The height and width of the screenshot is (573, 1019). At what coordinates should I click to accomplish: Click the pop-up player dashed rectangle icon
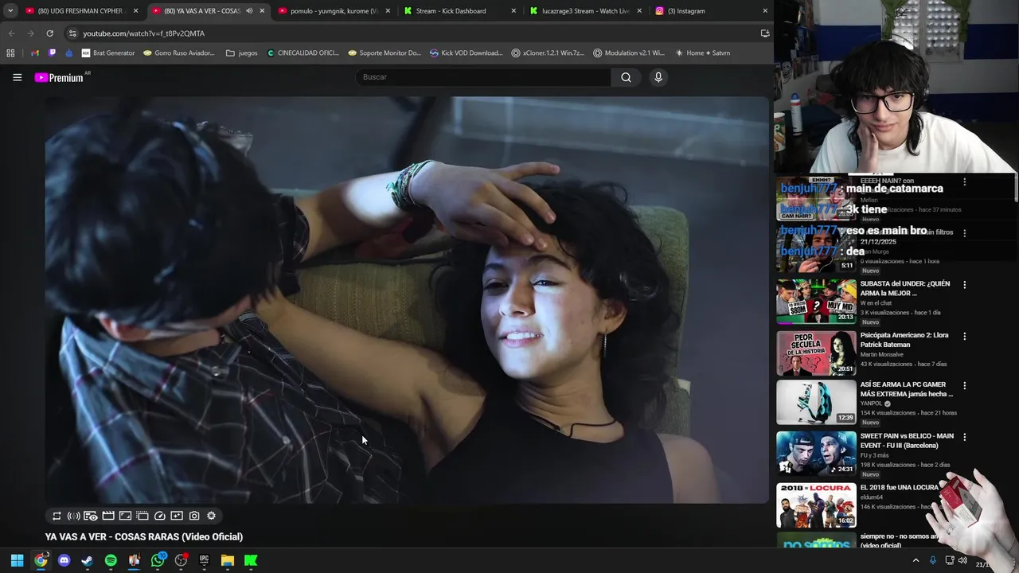coord(143,516)
